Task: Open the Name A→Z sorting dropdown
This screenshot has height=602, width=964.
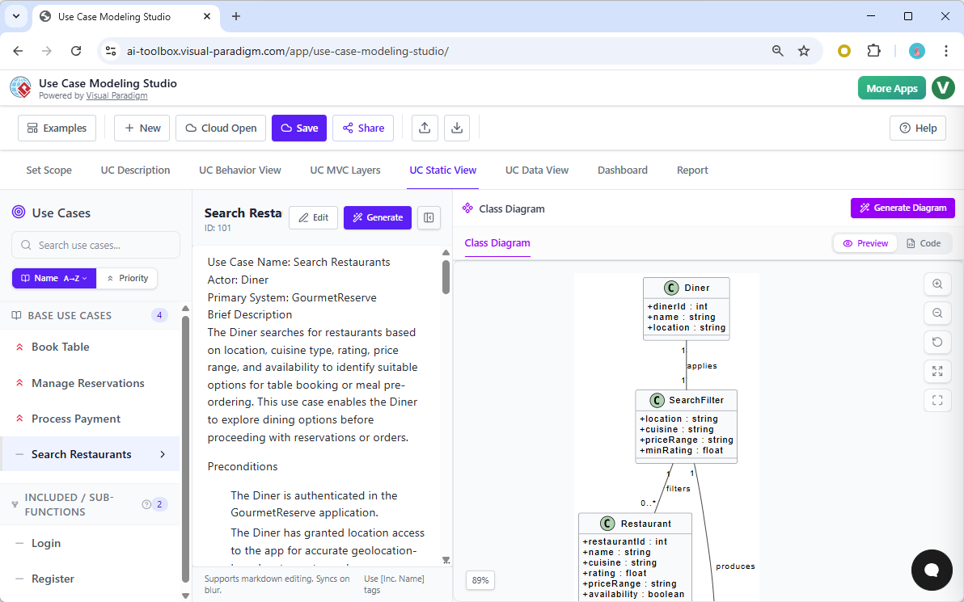Action: (53, 278)
